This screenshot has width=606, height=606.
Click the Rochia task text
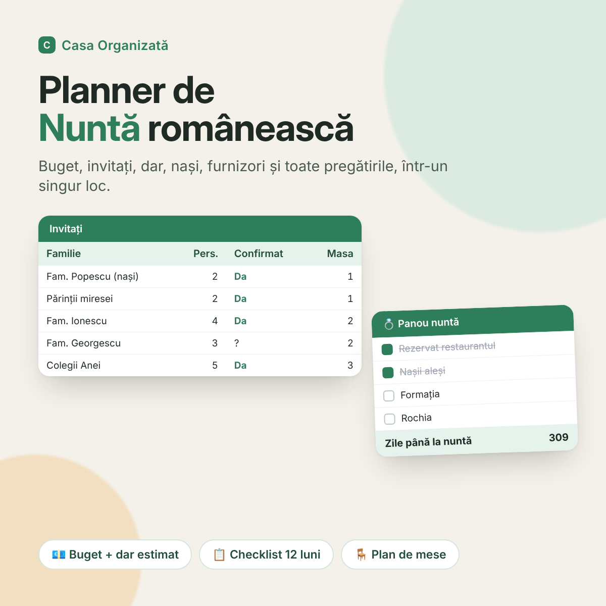click(417, 418)
